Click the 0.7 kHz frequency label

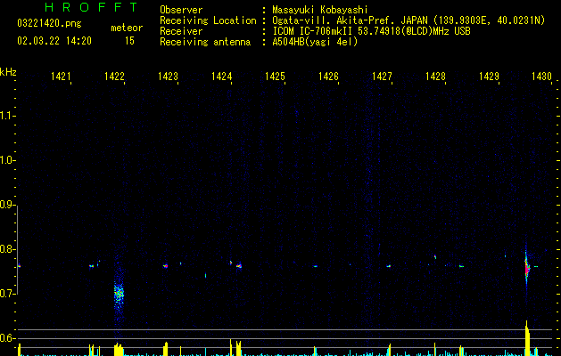[x=7, y=294]
